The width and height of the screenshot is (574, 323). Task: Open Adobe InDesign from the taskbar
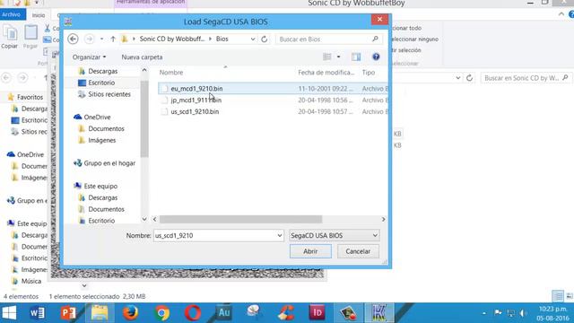pyautogui.click(x=317, y=313)
